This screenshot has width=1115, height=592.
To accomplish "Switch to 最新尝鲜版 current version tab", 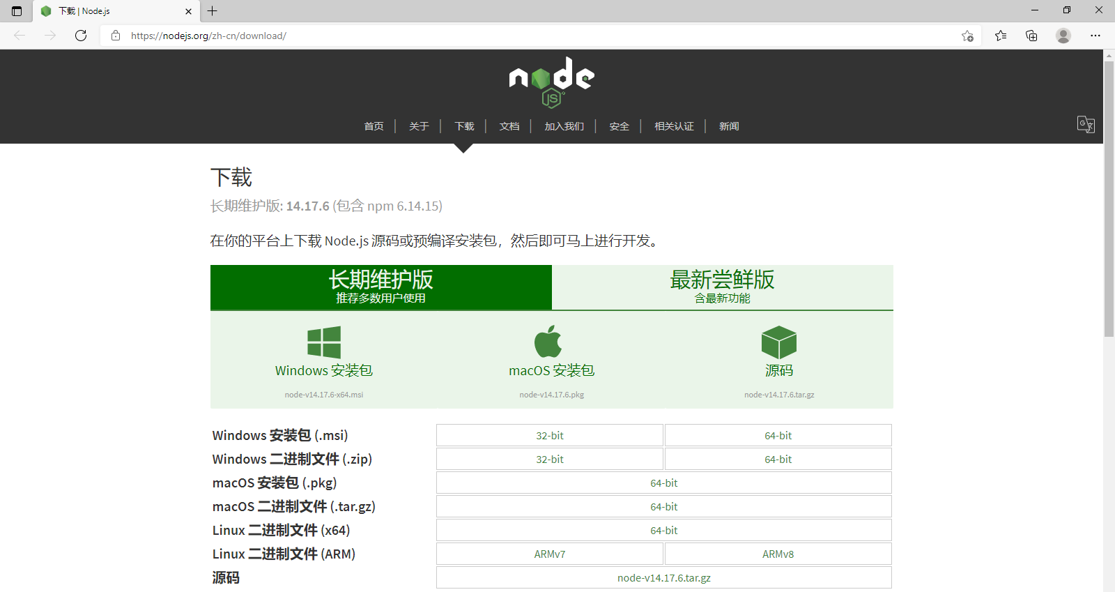I will (x=723, y=287).
